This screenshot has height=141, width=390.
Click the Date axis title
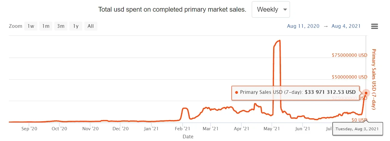(x=188, y=137)
